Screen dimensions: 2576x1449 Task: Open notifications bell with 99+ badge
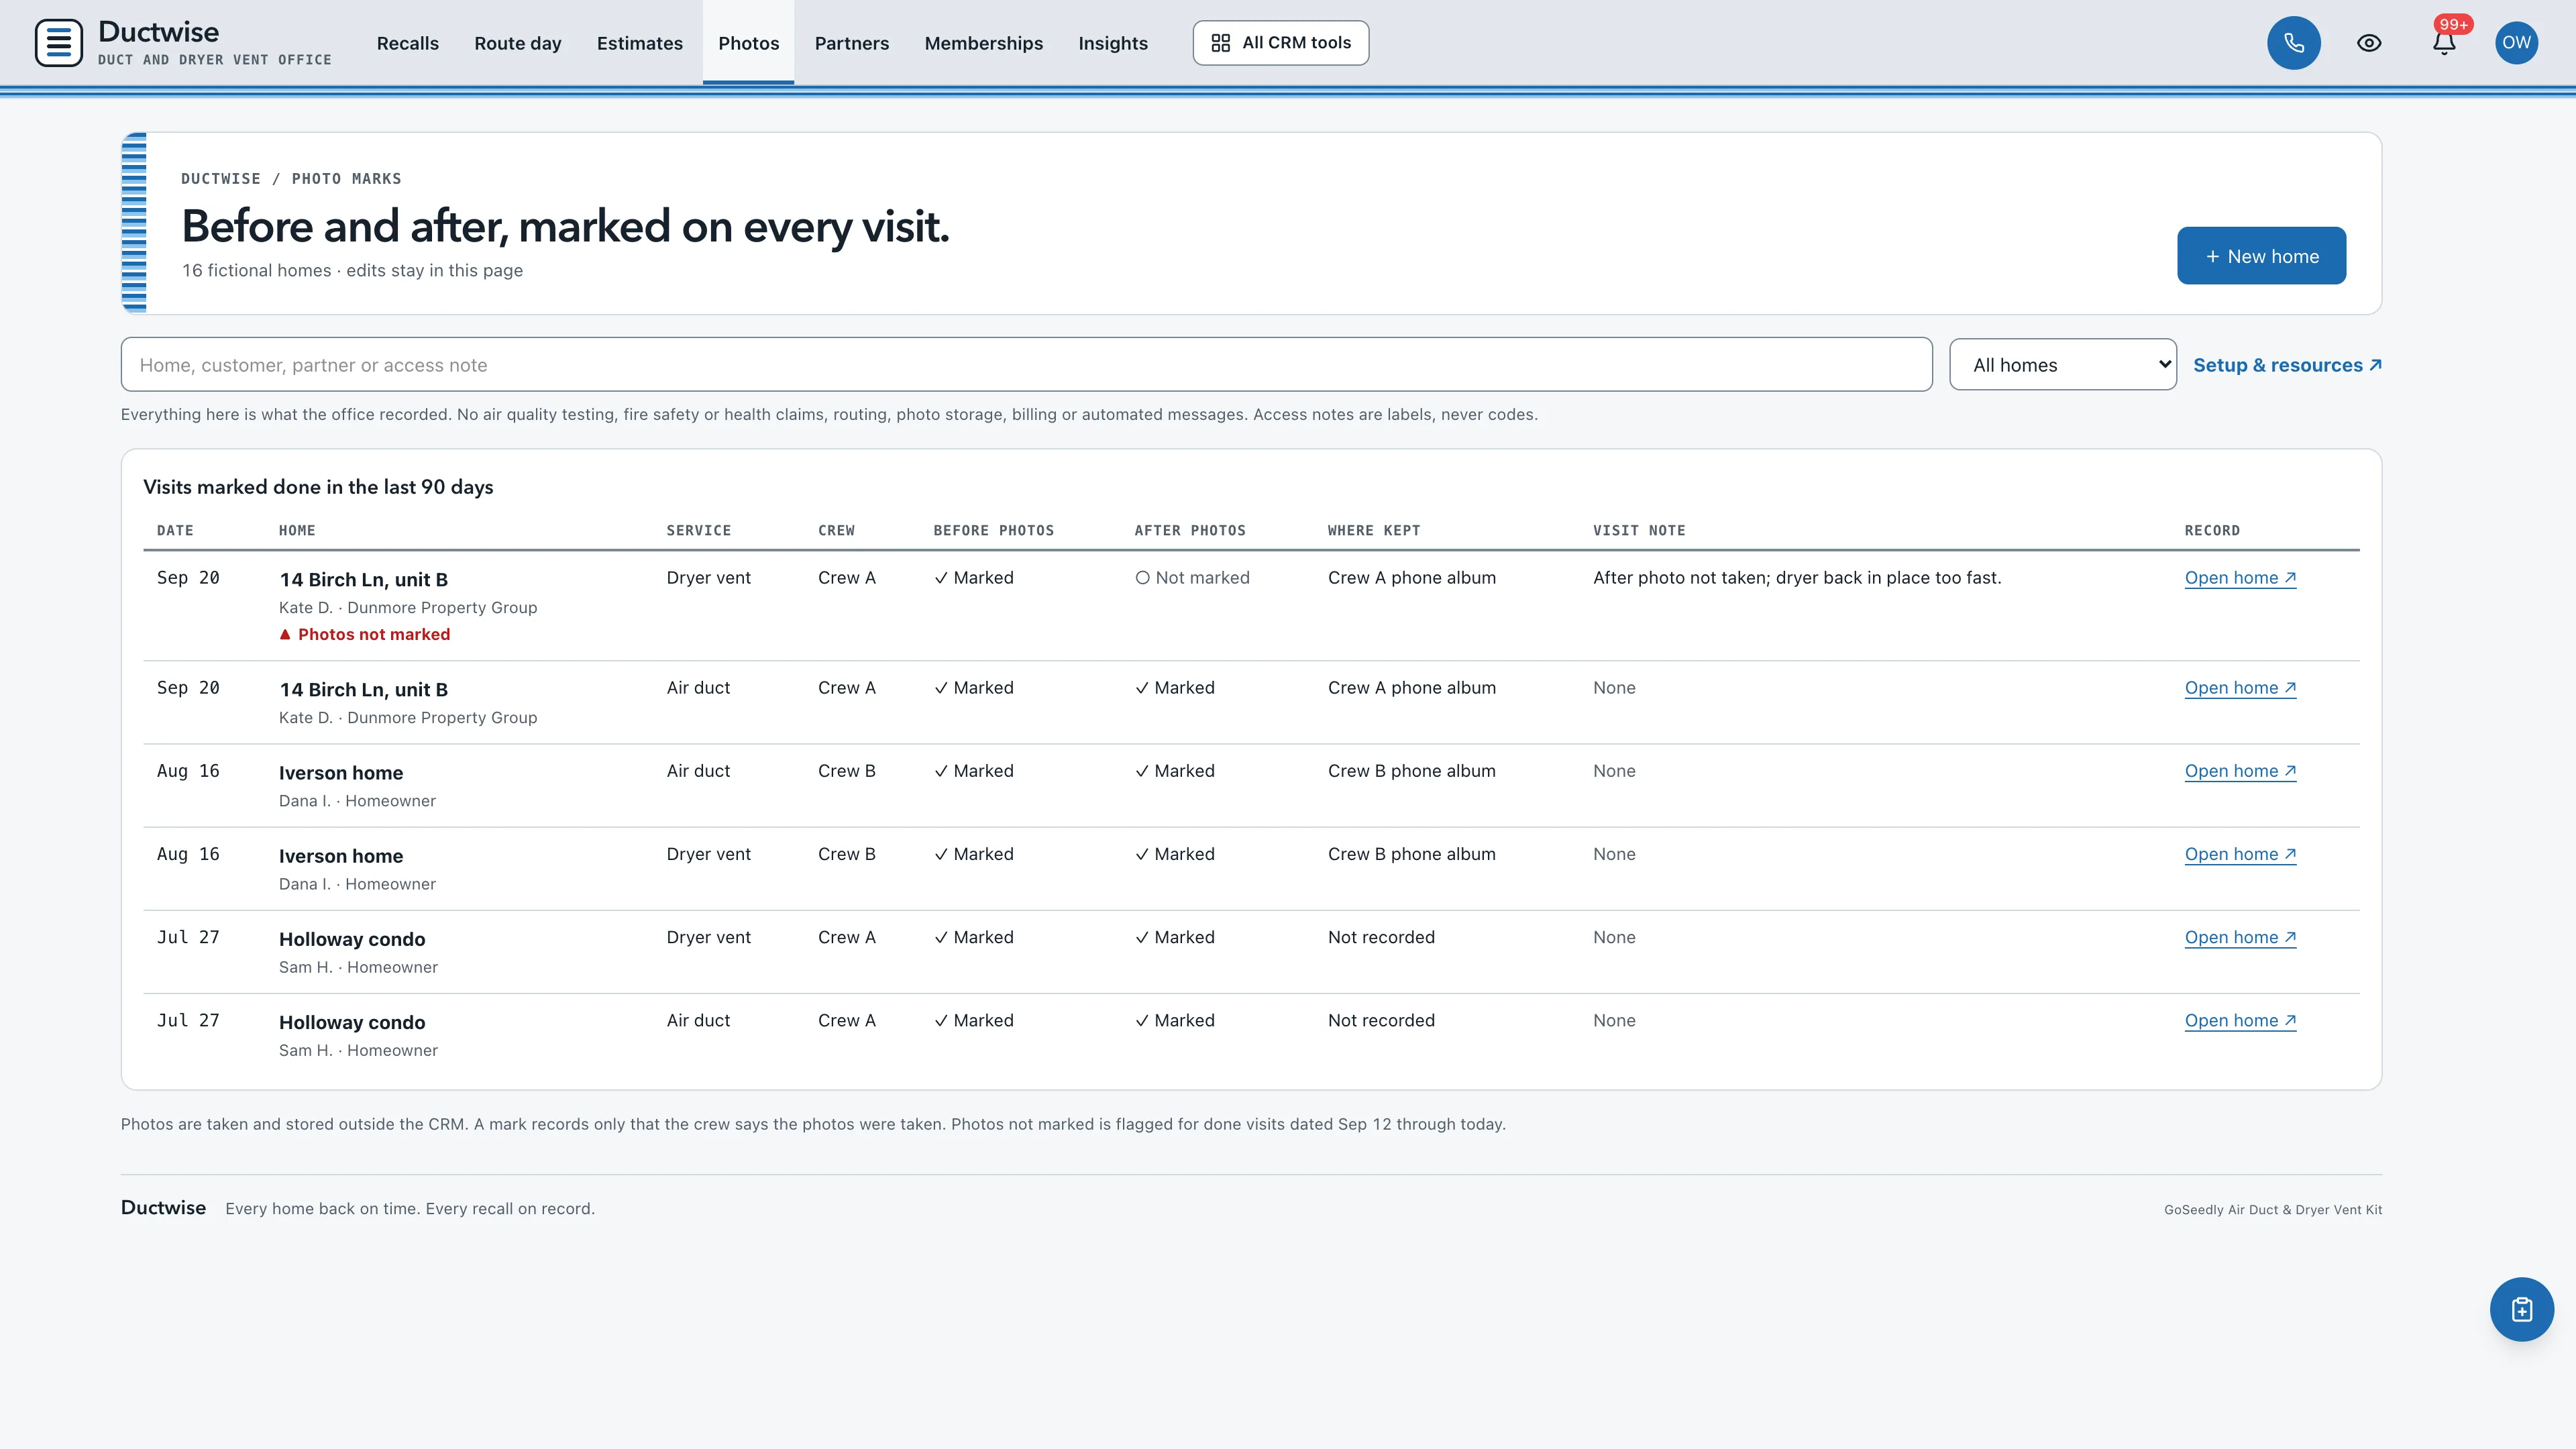2444,43
